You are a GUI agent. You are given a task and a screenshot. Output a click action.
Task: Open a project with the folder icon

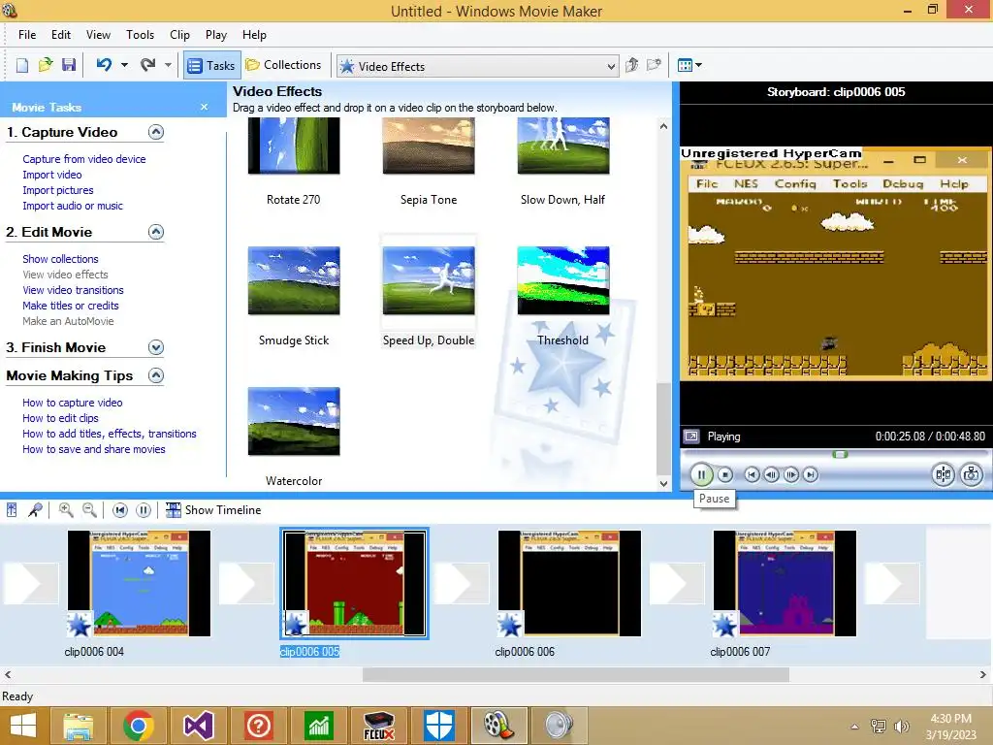(45, 65)
